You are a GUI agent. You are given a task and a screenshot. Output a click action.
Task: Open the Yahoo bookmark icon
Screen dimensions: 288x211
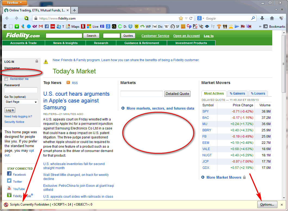point(35,26)
